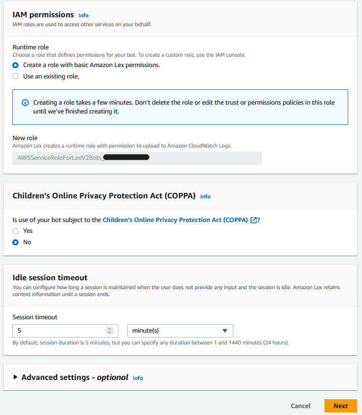Click the 'Idle session timeout' heading
This screenshot has height=415, width=362.
(50, 278)
